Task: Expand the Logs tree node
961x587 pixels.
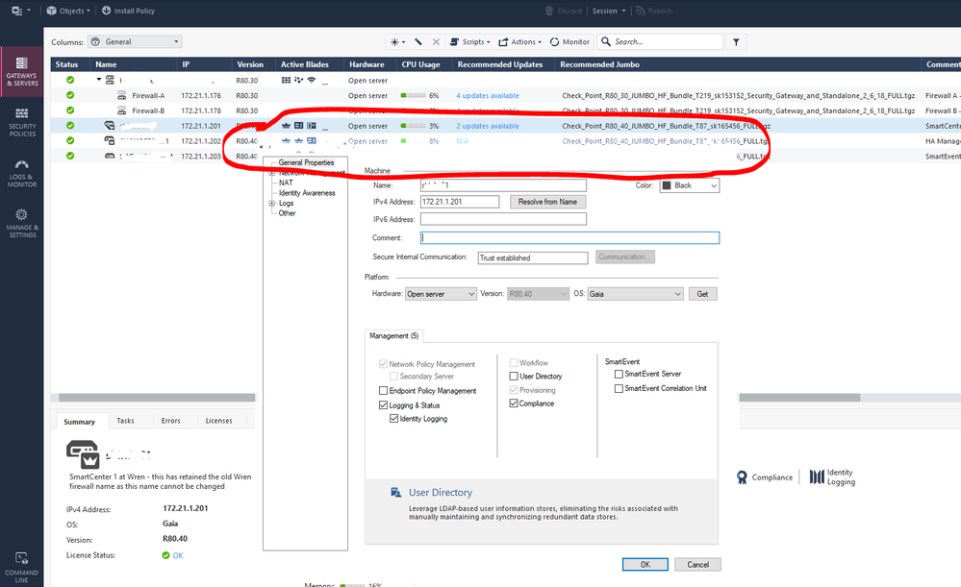Action: (x=273, y=204)
